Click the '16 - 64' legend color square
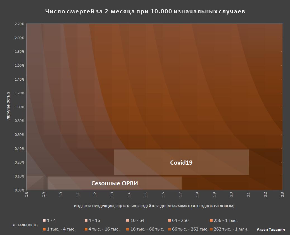The width and height of the screenshot is (290, 235). (128, 220)
